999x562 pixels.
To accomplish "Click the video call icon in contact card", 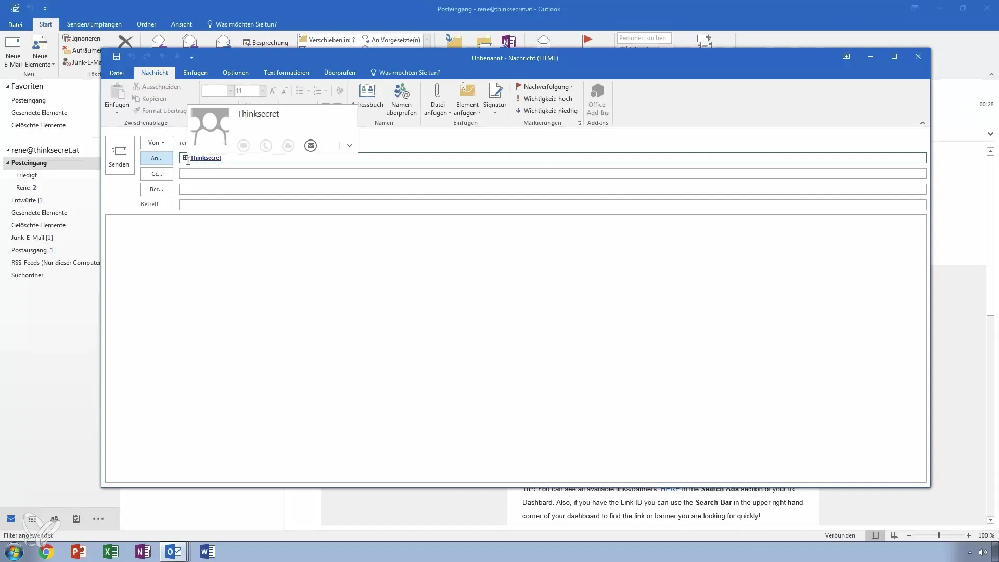I will click(x=288, y=146).
